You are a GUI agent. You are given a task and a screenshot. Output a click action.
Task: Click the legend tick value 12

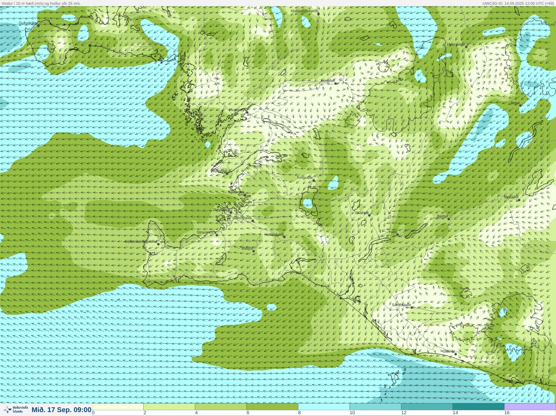[x=404, y=413]
